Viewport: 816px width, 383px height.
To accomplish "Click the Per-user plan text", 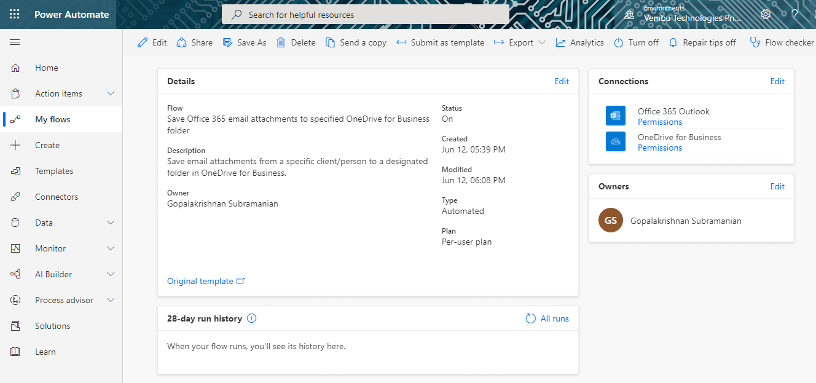I will [466, 242].
